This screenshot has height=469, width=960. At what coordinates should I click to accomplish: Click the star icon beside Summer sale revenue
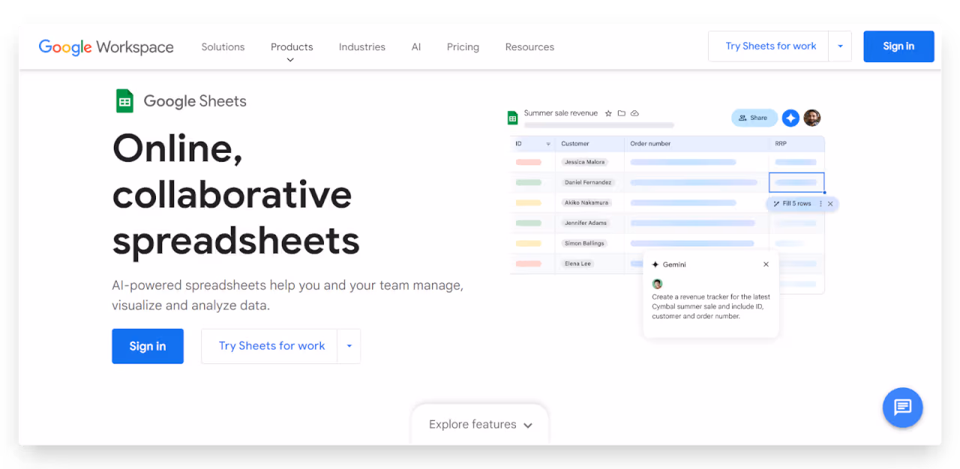(x=608, y=113)
